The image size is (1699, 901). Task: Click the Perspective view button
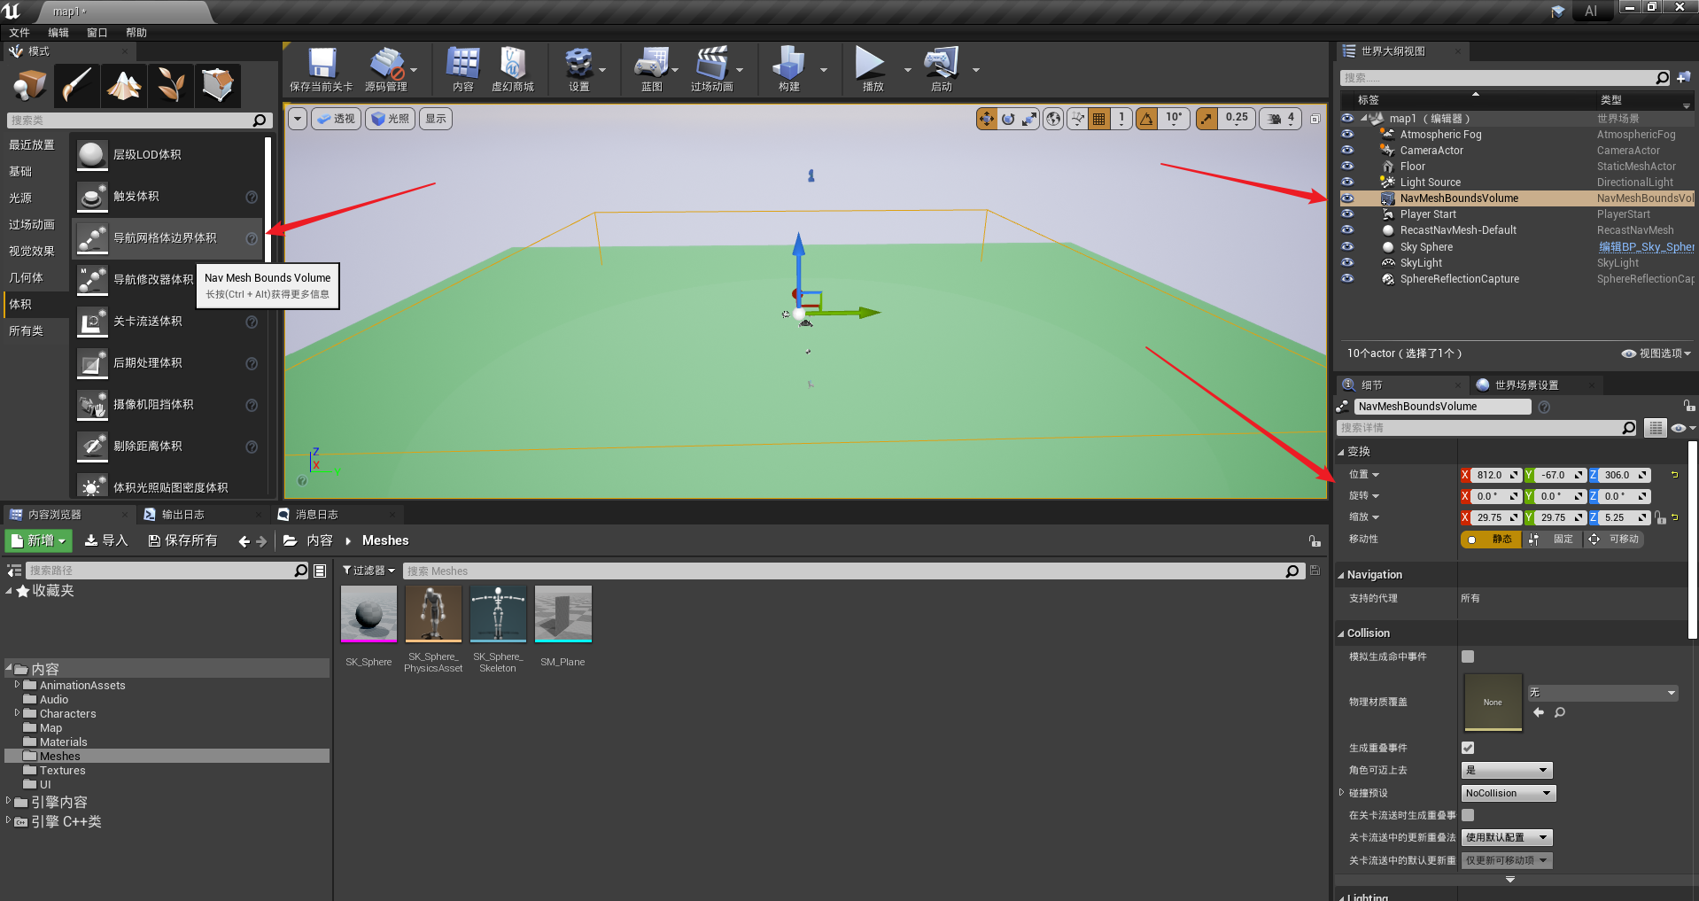pyautogui.click(x=336, y=119)
